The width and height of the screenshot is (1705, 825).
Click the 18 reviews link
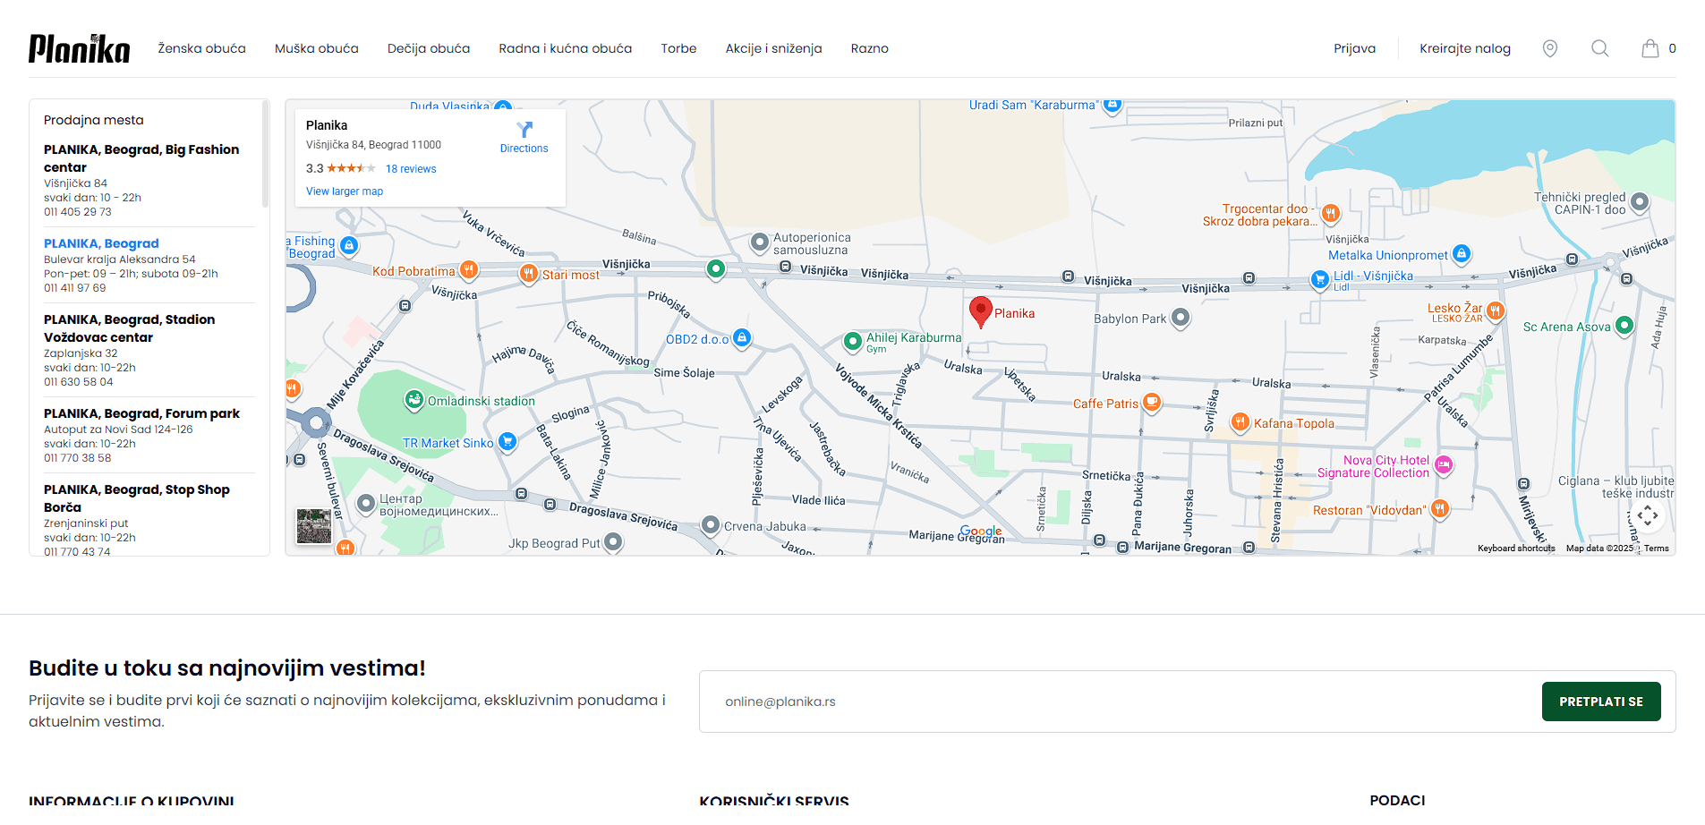tap(411, 169)
